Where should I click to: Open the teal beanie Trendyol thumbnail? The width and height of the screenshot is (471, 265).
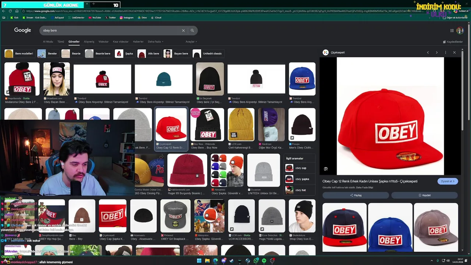[x=163, y=79]
